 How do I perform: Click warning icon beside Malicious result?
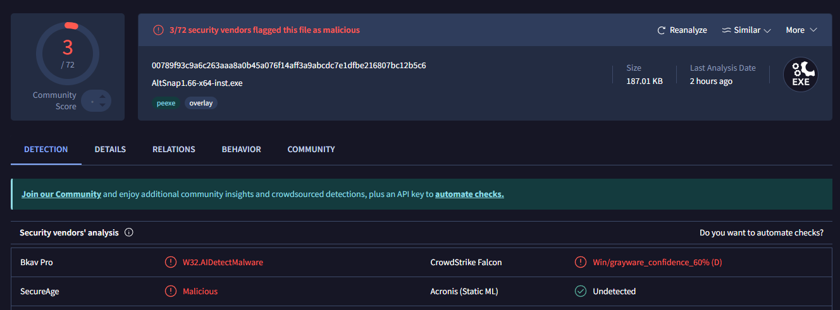(170, 291)
